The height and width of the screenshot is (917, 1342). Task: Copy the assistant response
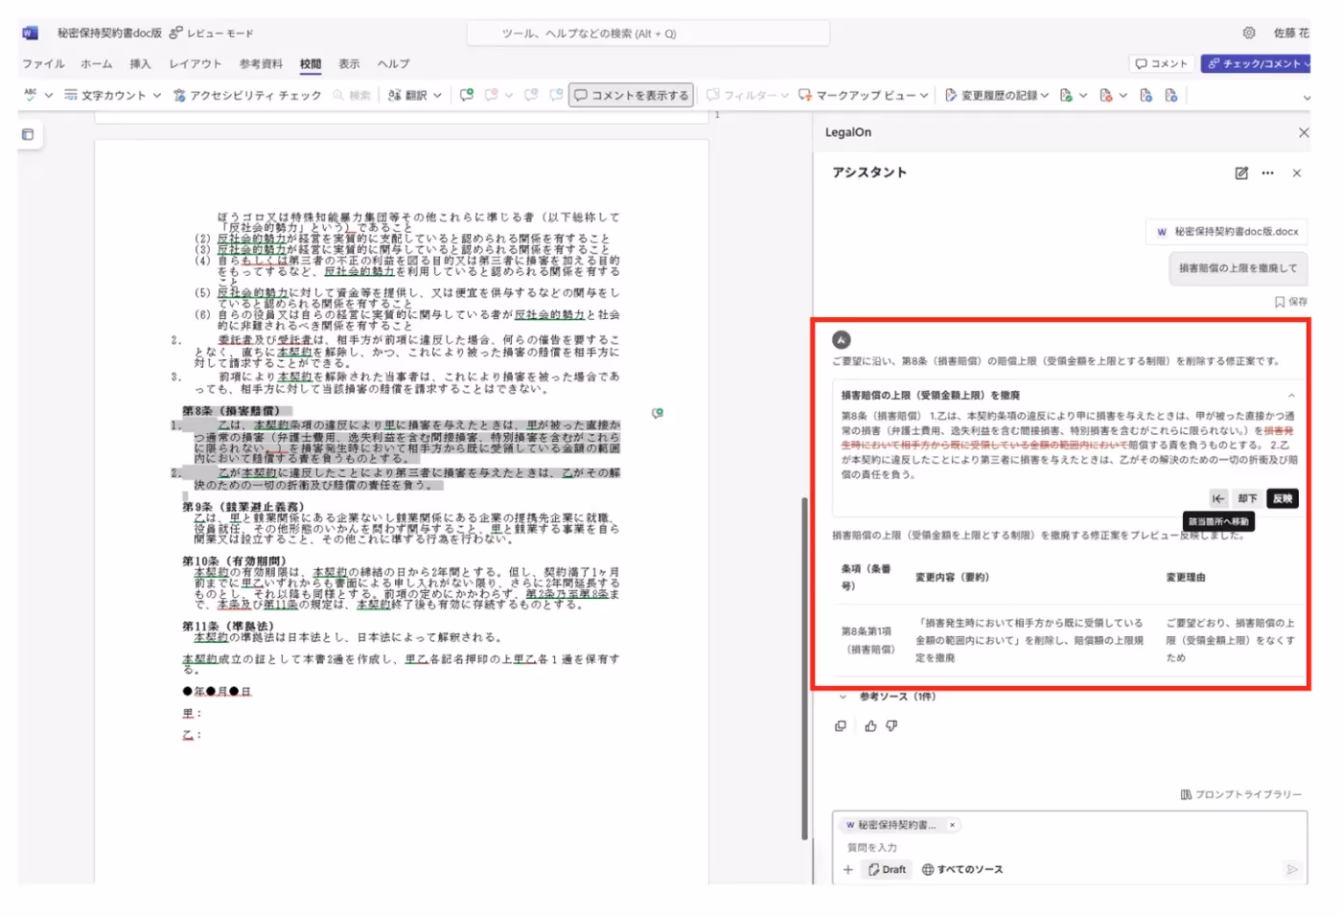(841, 726)
